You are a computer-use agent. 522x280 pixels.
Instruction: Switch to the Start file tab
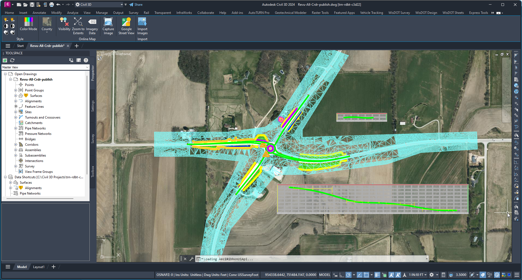tap(20, 46)
